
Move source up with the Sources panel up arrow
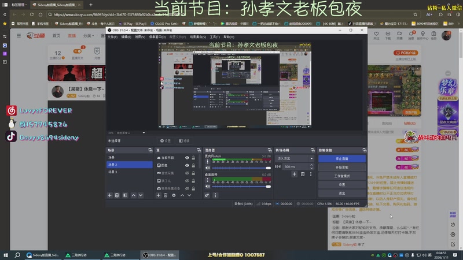[182, 195]
